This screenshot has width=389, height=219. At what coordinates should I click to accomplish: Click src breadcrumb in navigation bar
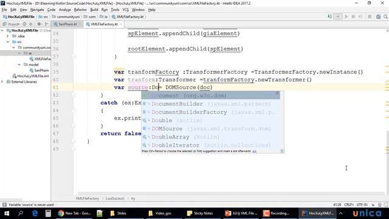pos(43,16)
